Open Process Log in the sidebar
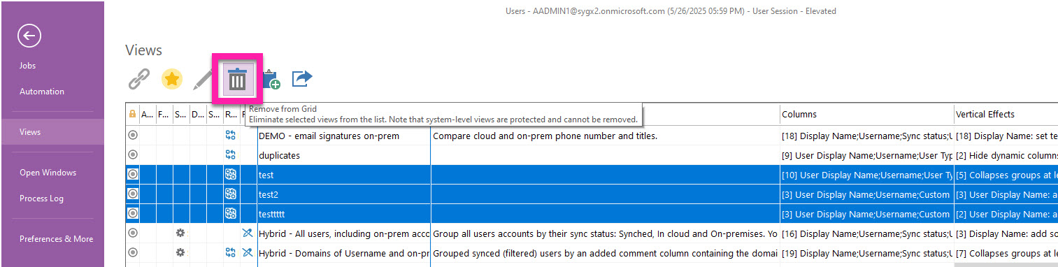 pyautogui.click(x=41, y=199)
